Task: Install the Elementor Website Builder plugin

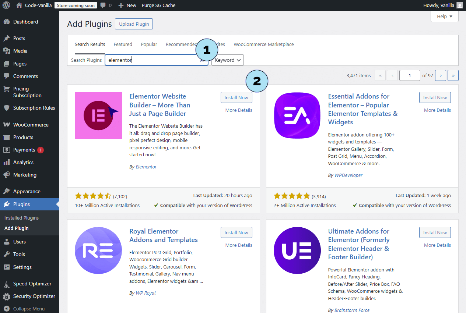Action: pos(236,97)
